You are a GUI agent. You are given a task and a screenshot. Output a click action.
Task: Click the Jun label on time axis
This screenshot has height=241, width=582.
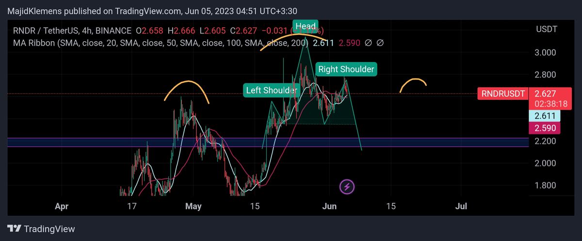click(330, 206)
